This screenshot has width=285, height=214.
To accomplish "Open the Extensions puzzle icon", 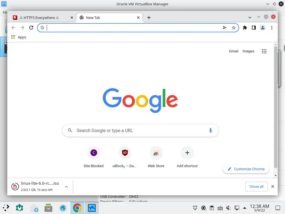I will [245, 28].
